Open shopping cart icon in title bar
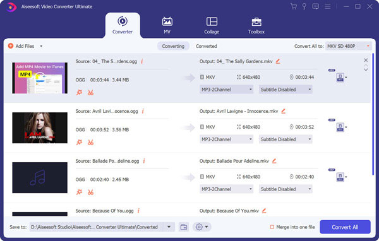Image resolution: width=379 pixels, height=241 pixels. [x=294, y=6]
